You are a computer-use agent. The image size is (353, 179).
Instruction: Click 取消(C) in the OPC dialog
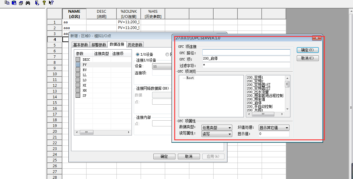click(x=308, y=58)
